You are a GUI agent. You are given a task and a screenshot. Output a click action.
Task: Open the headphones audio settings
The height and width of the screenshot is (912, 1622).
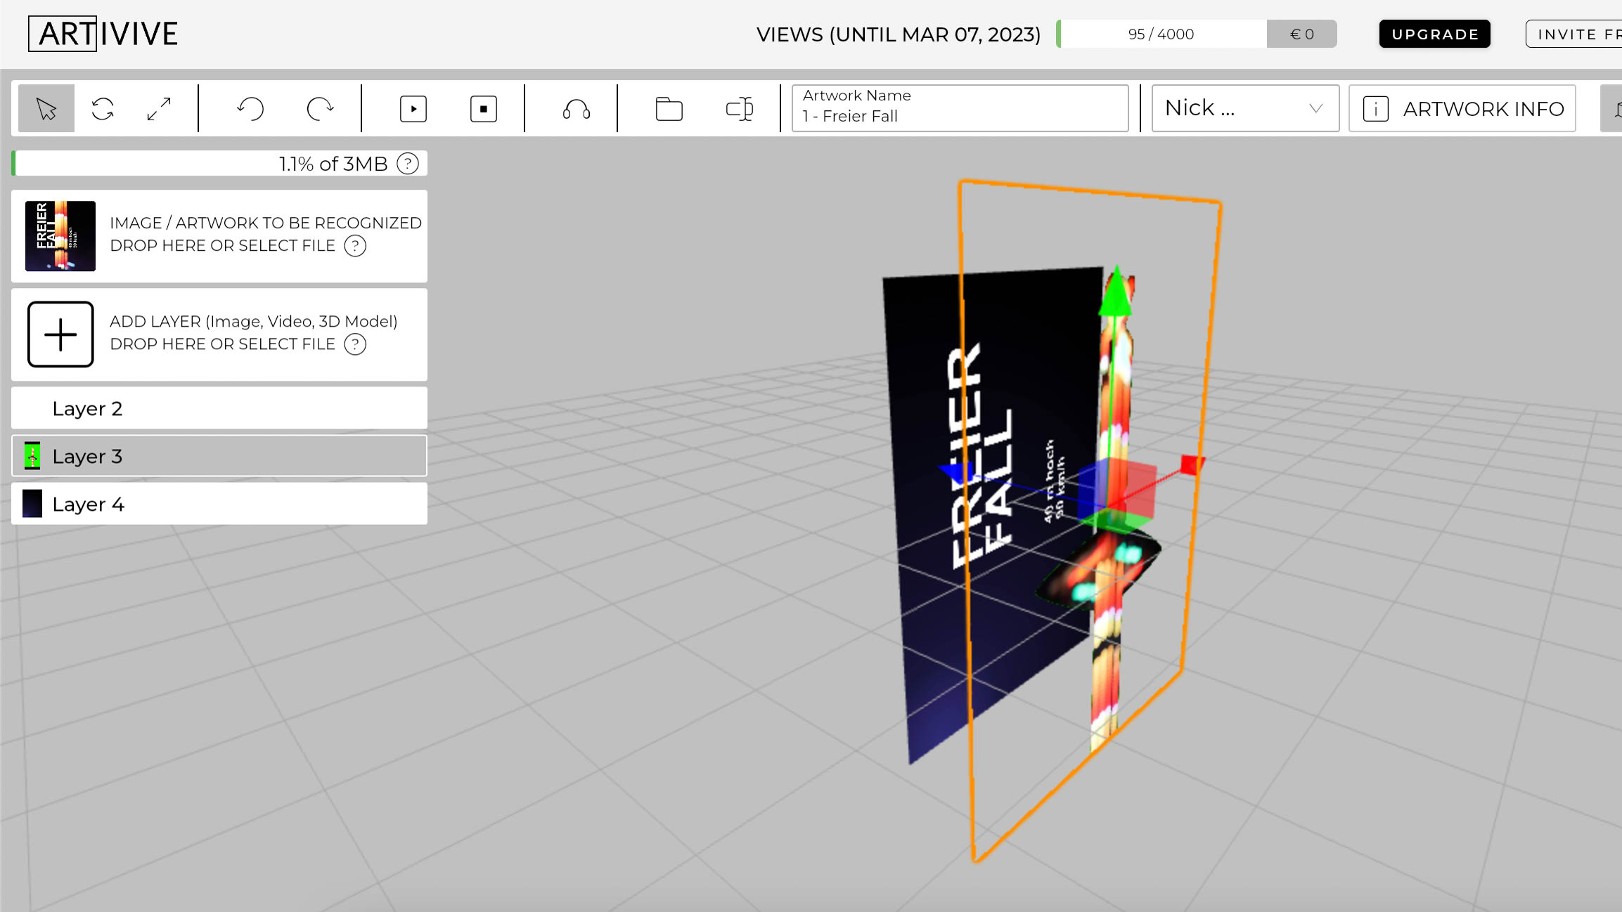(x=577, y=109)
